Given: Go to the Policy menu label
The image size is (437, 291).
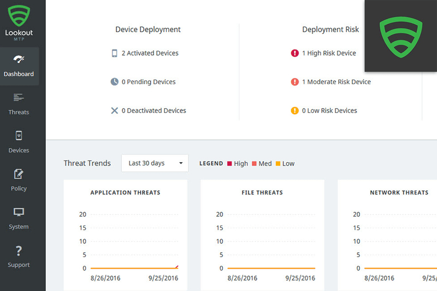Looking at the screenshot, I should coord(19,188).
